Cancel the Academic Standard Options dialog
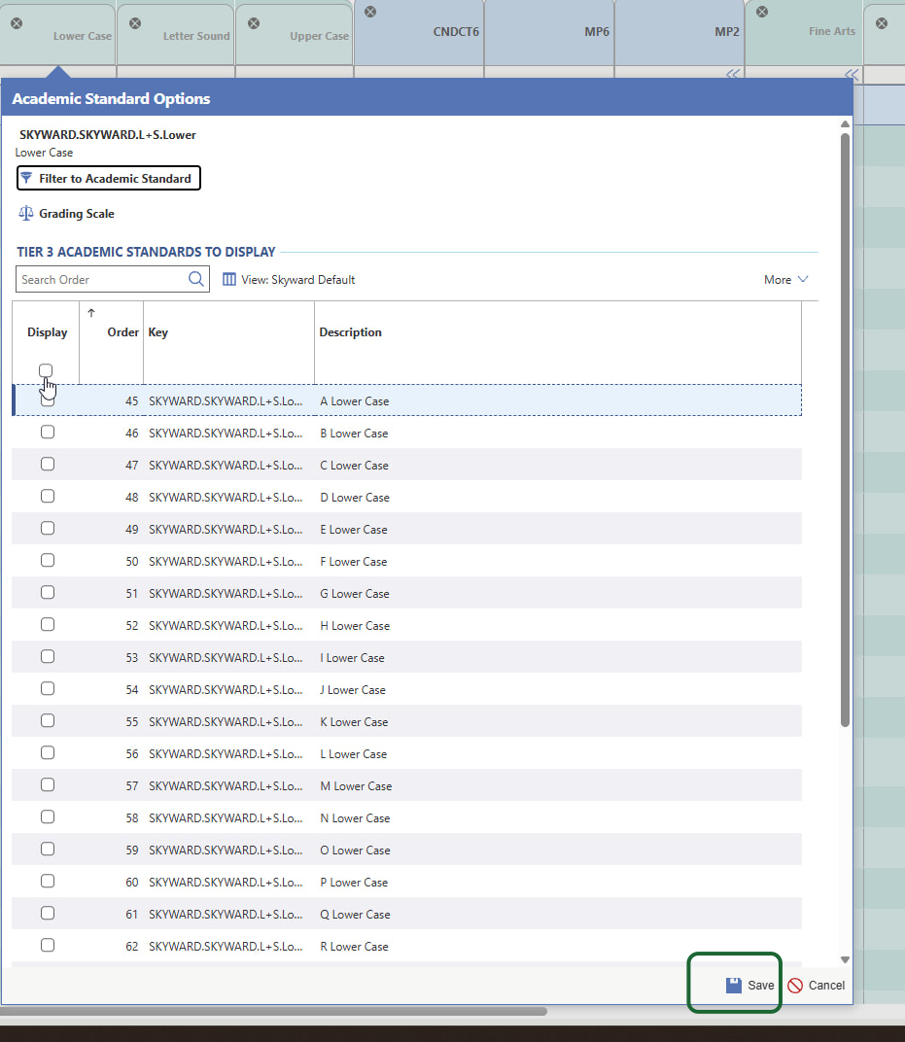The width and height of the screenshot is (905, 1042). click(x=816, y=985)
